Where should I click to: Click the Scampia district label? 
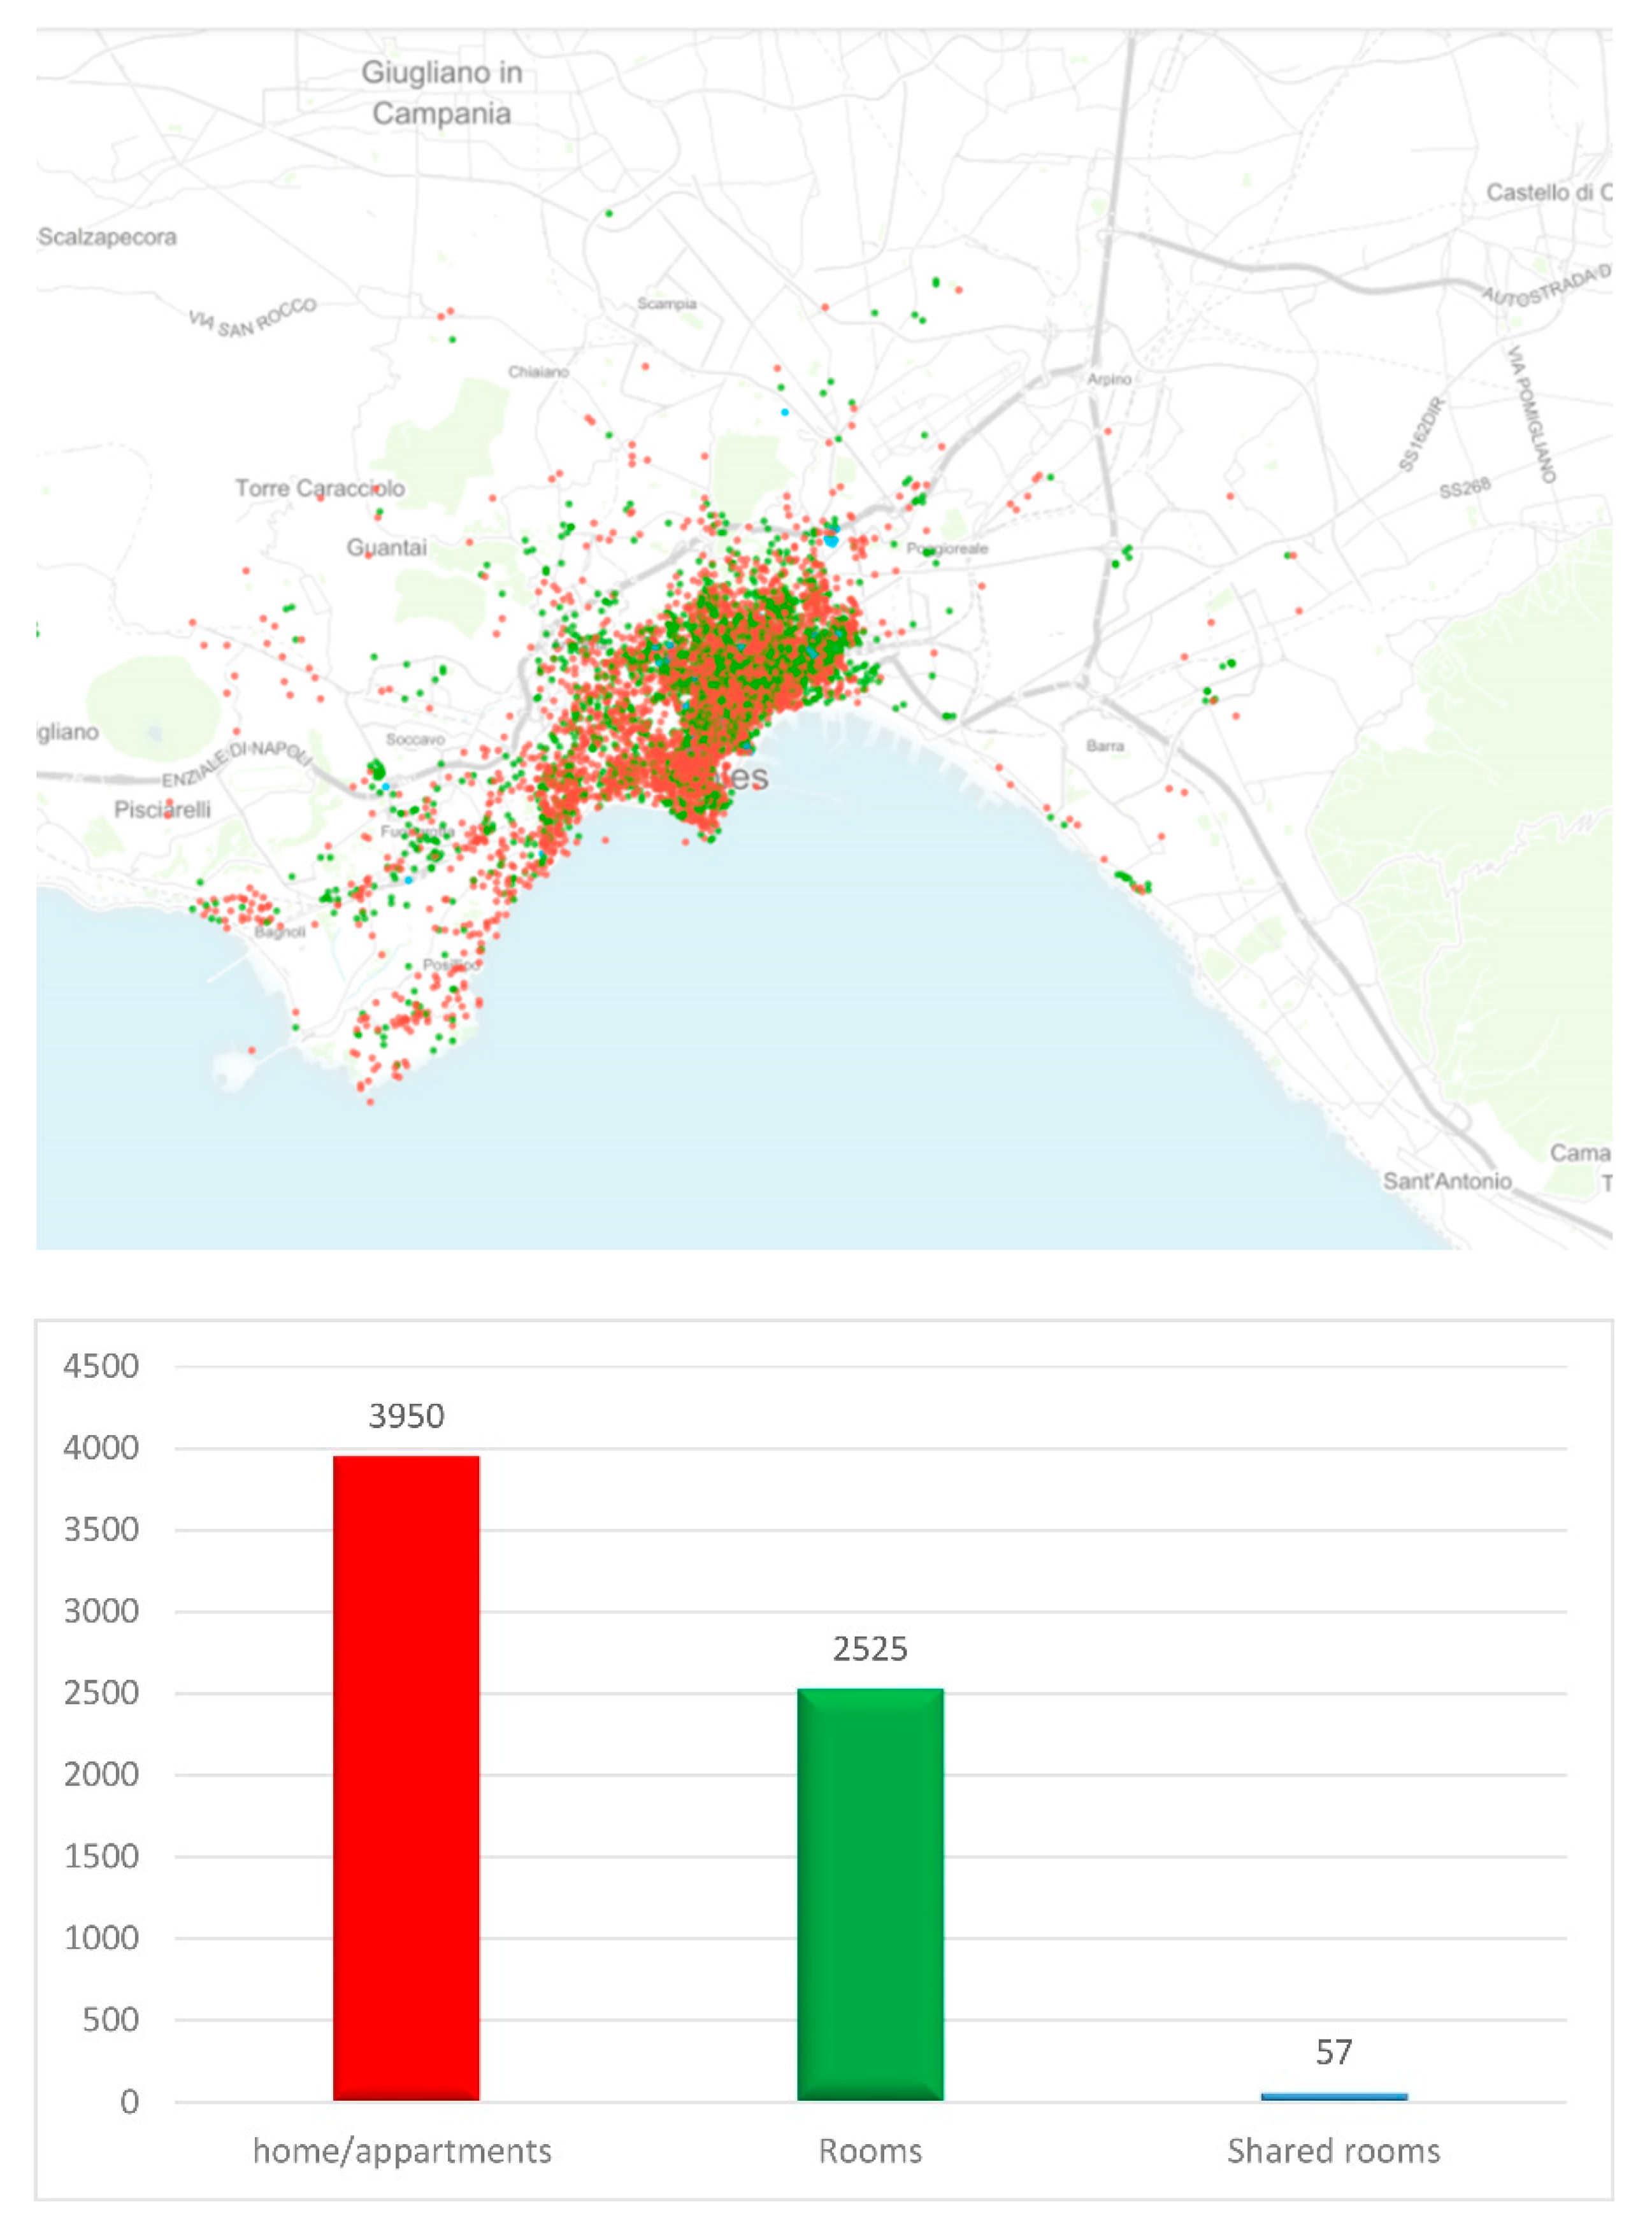[667, 303]
